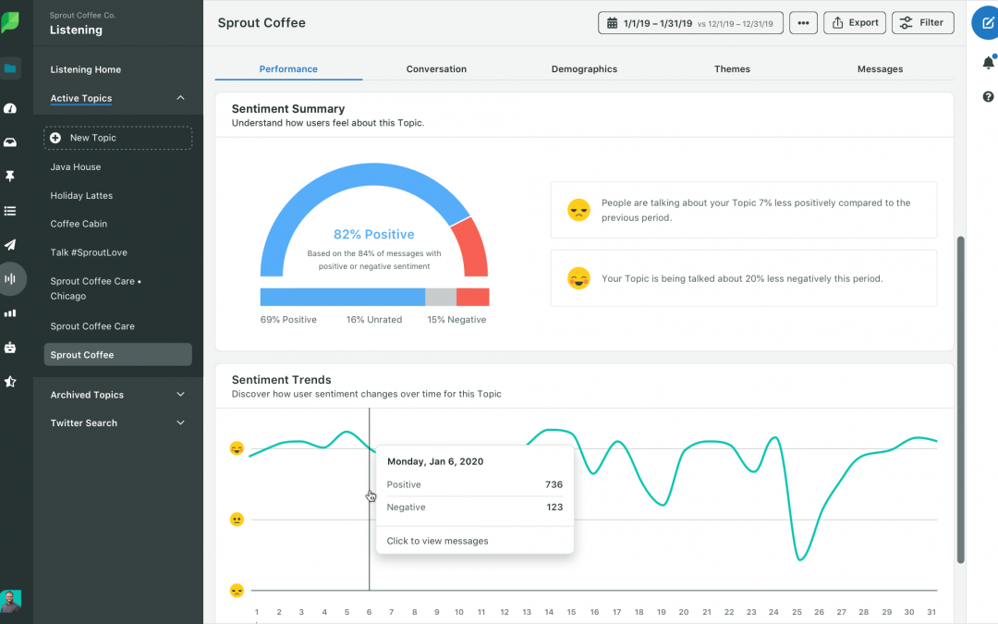Click the red arc of sentiment gauge
This screenshot has width=998, height=624.
474,249
